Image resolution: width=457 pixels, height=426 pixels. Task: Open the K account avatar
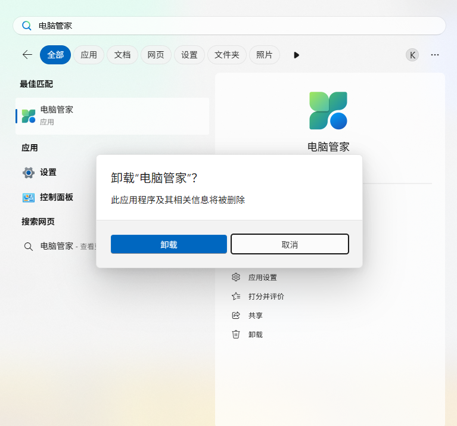(412, 55)
